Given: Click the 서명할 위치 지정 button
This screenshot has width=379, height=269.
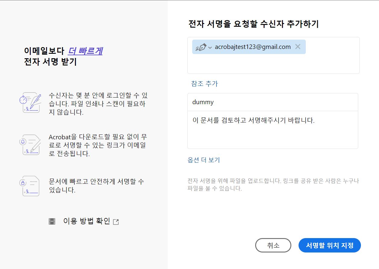Looking at the screenshot, I should [330, 245].
